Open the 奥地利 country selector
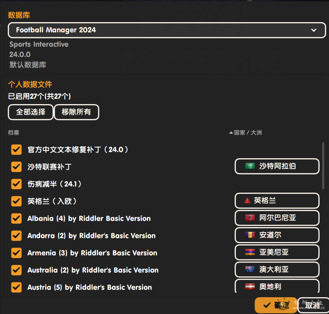 (277, 286)
